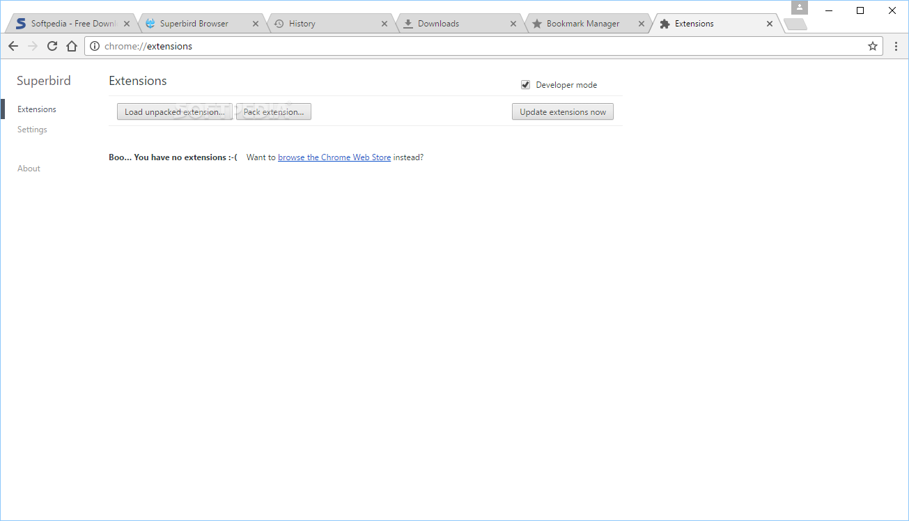Switch to the Softpedia tab
This screenshot has width=909, height=521.
pyautogui.click(x=72, y=24)
